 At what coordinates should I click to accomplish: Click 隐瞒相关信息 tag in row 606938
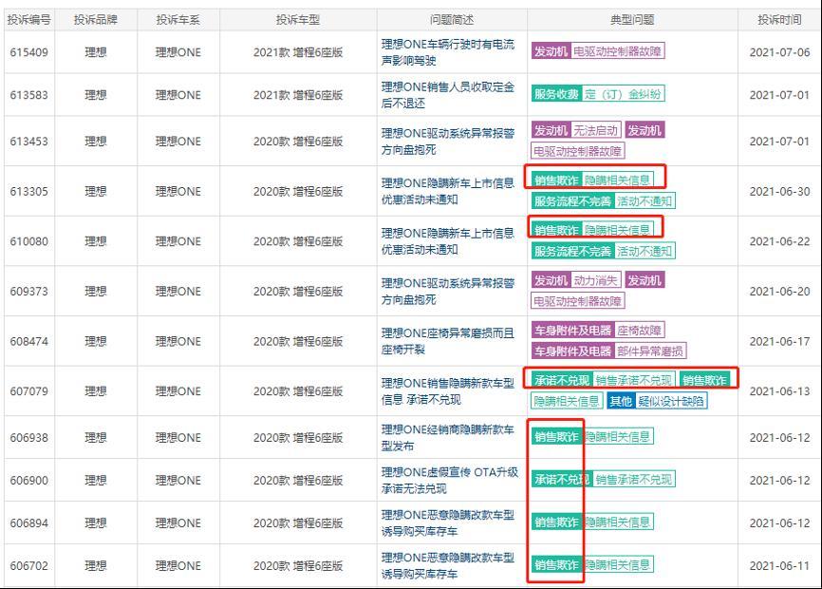pyautogui.click(x=618, y=436)
